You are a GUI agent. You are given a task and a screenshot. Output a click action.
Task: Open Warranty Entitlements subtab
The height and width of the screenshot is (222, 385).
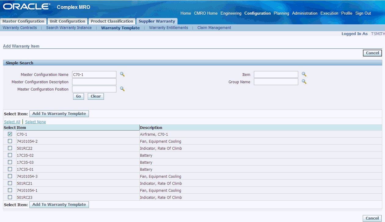click(x=168, y=28)
